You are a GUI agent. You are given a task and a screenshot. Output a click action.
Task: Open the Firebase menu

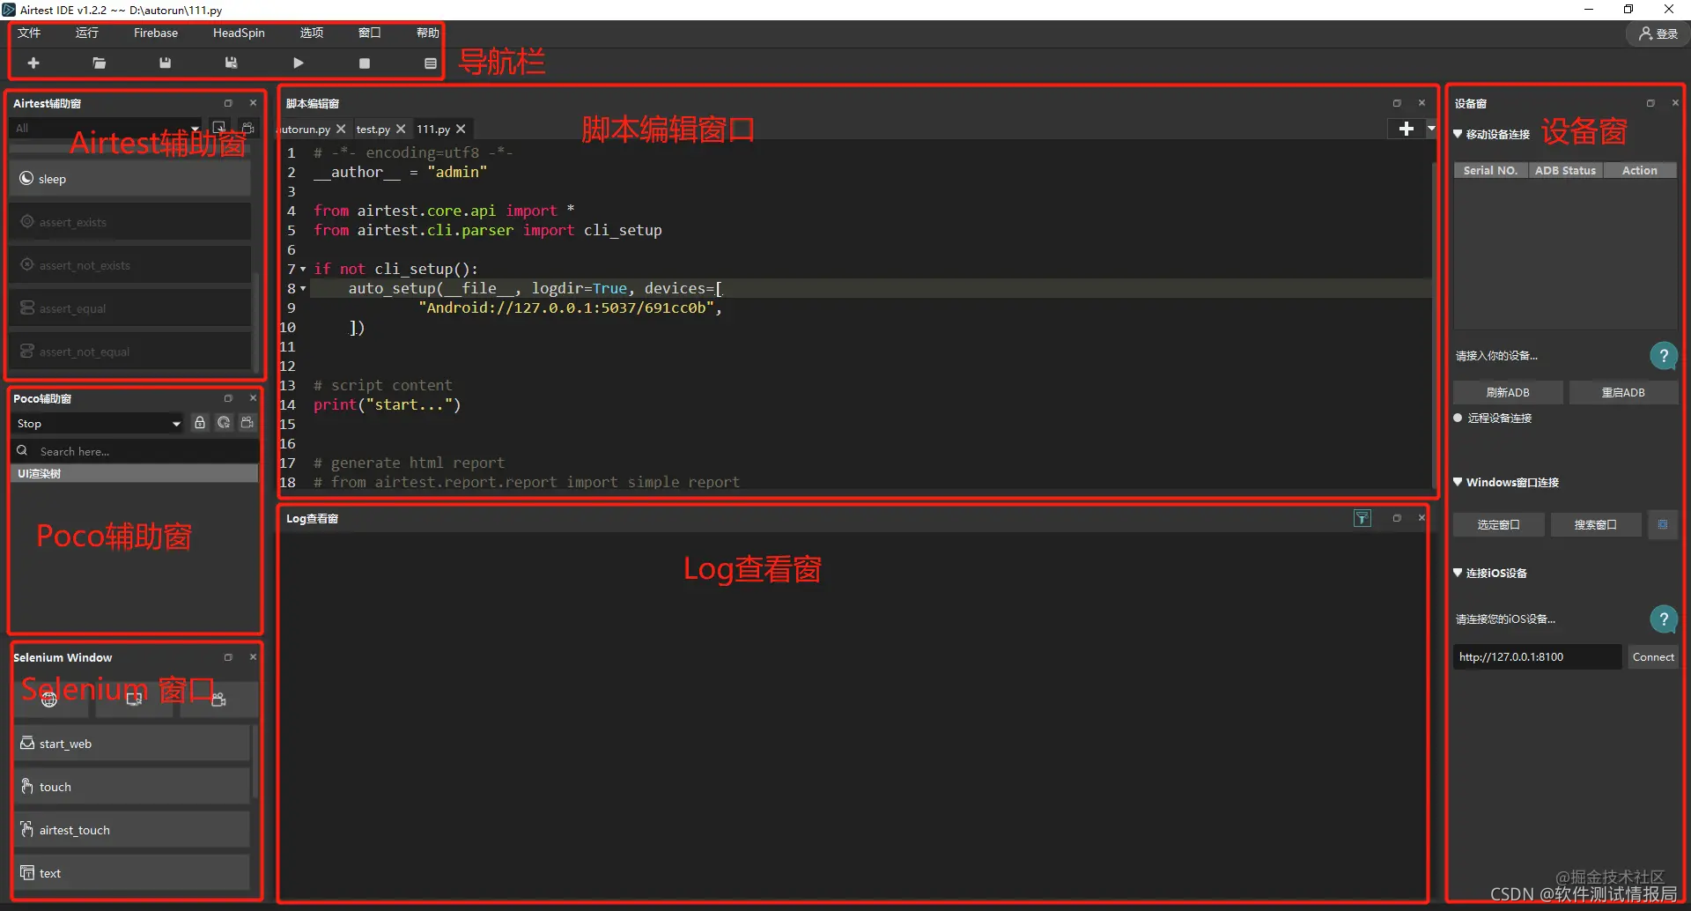click(156, 33)
